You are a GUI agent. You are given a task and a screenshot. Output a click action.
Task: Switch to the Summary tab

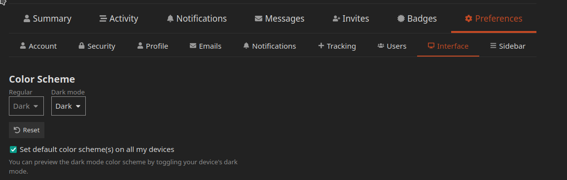pos(47,18)
